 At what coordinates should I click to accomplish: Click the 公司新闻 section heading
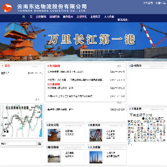55,66
